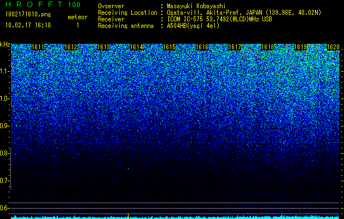Click the 1614 time marker
The width and height of the screenshot is (344, 219).
(x=137, y=47)
